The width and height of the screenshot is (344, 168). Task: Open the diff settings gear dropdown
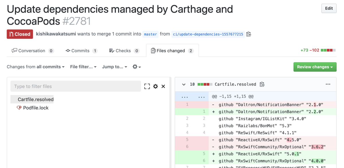point(136,67)
